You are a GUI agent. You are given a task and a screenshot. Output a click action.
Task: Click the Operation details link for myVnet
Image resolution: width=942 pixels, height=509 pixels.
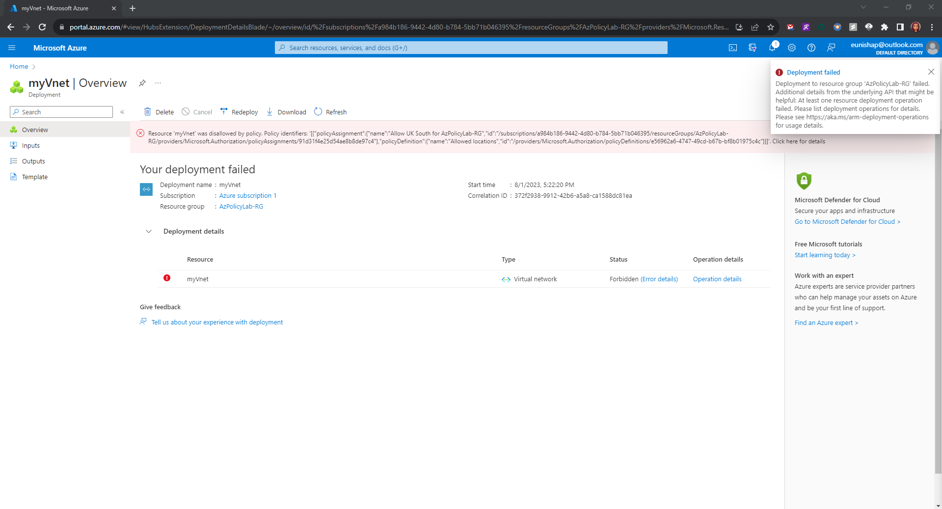[x=717, y=279]
